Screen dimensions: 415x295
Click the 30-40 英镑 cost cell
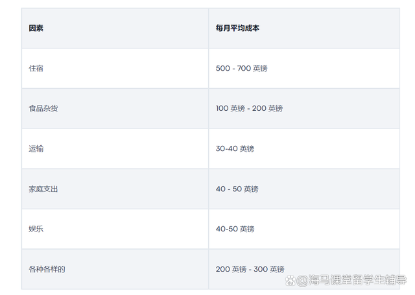pyautogui.click(x=235, y=148)
